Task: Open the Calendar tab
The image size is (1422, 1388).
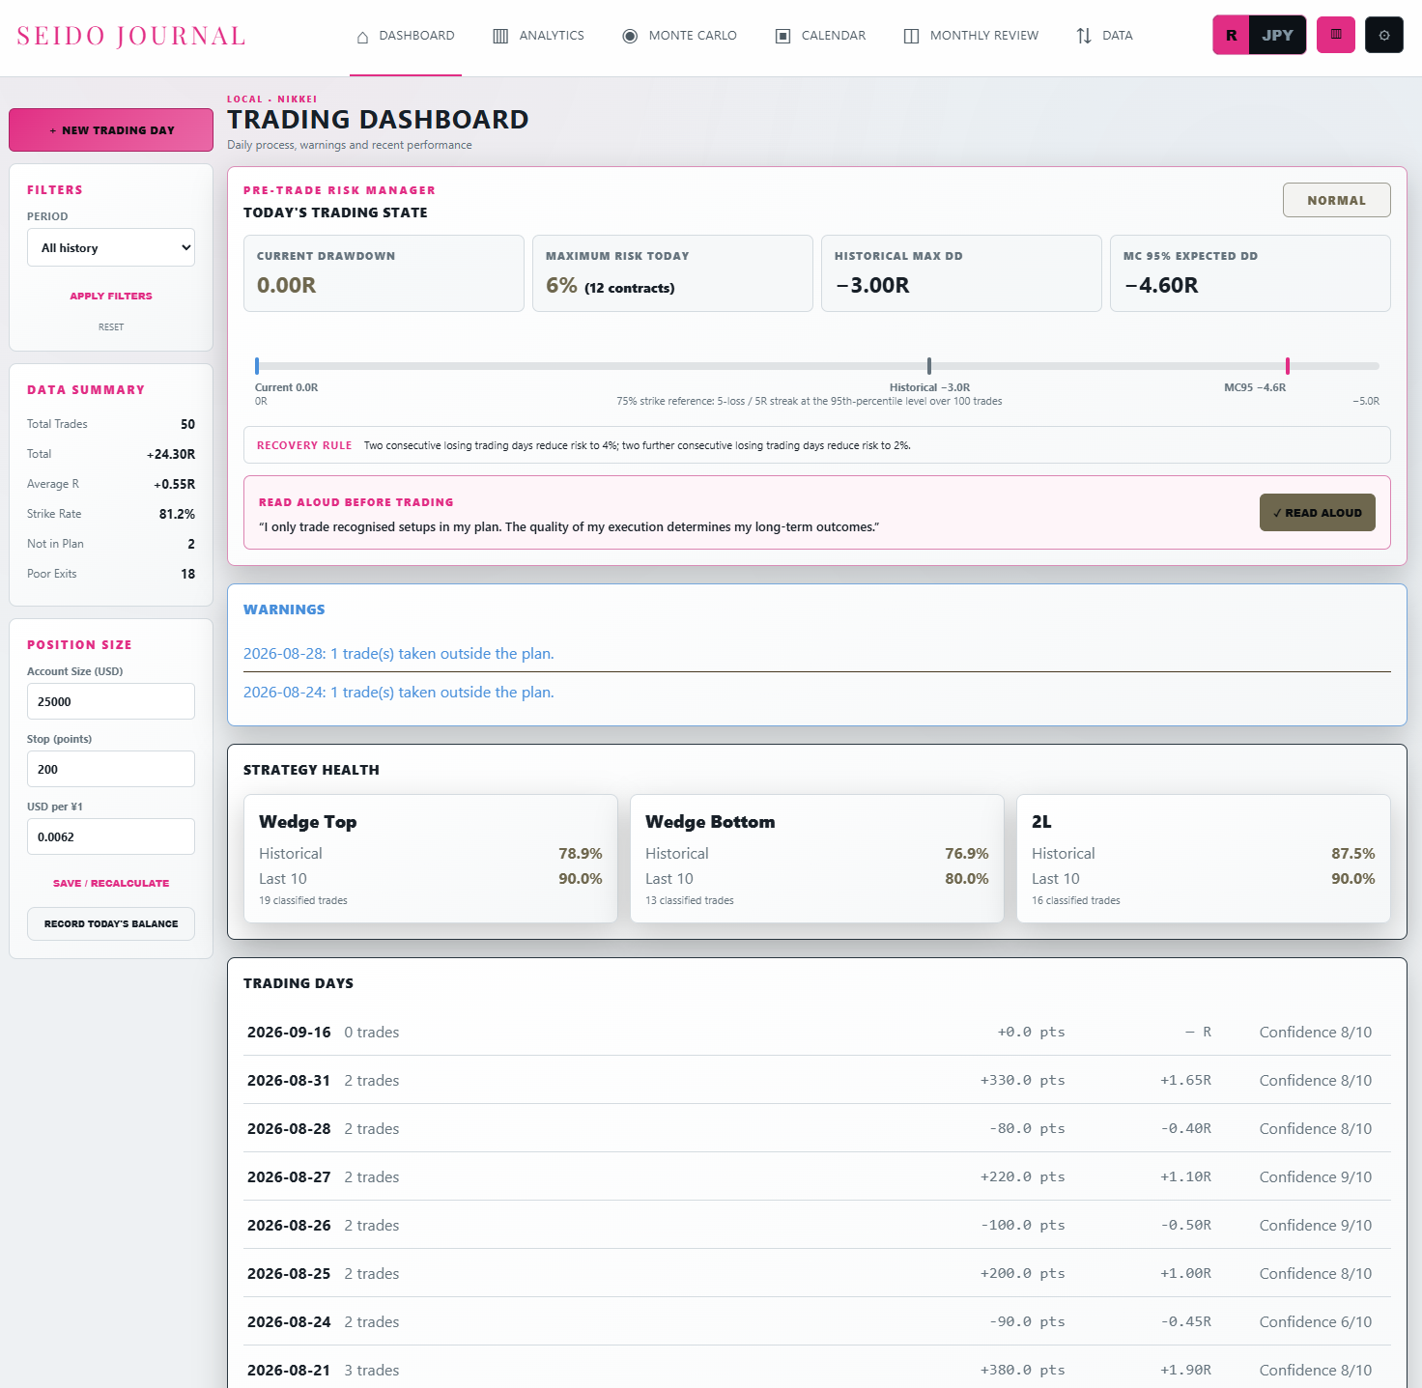Action: pos(820,37)
